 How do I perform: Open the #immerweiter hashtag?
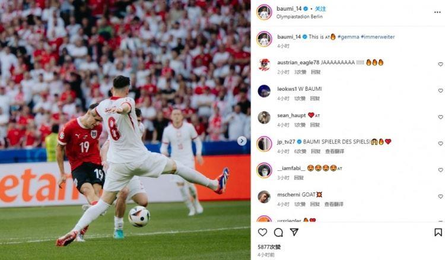point(378,37)
